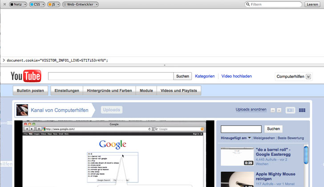Select the Module tab

tap(146, 90)
